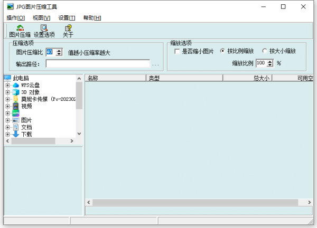Select the WPS云盘 tree label

click(x=30, y=85)
